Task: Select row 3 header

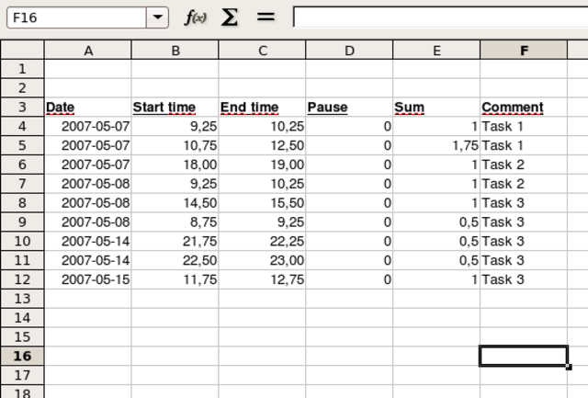Action: coord(22,107)
